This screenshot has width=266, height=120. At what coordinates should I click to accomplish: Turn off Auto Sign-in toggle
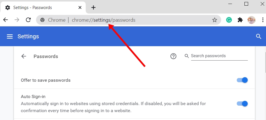(242, 104)
